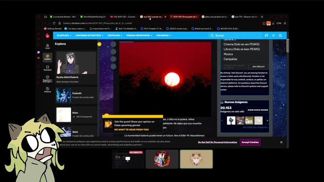Open a new browser tab with plus
Viewport: 324px width, 182px height.
coord(262,17)
